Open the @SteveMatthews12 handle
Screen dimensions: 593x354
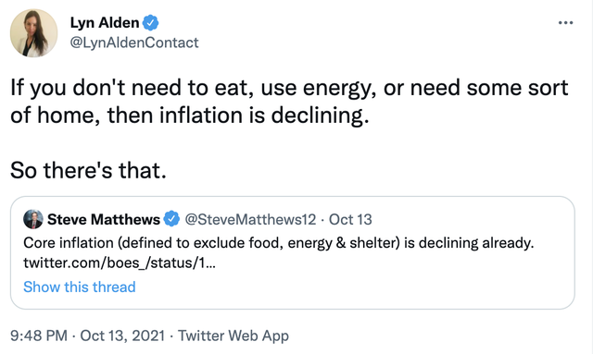[250, 219]
